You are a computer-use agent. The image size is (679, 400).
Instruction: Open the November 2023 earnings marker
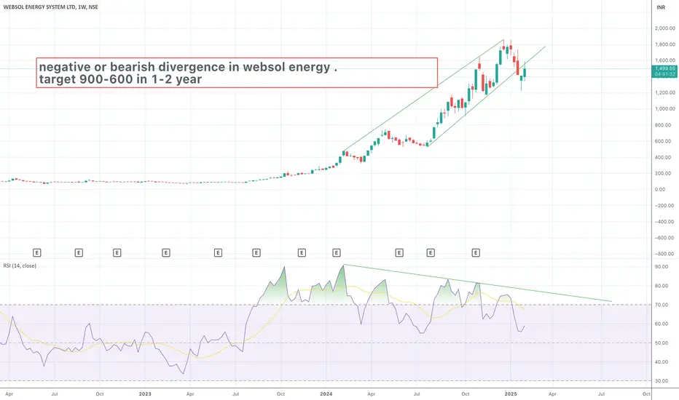click(x=302, y=252)
